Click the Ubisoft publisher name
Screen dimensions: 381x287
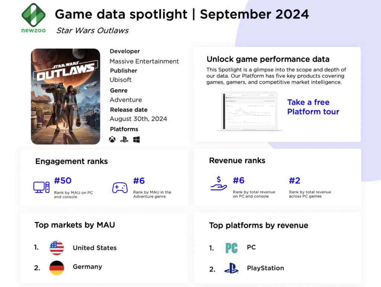tap(121, 80)
